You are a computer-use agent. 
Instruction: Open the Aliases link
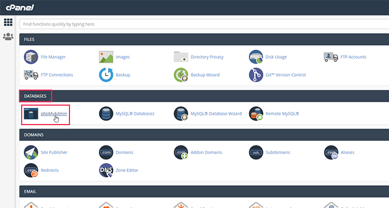coord(347,152)
